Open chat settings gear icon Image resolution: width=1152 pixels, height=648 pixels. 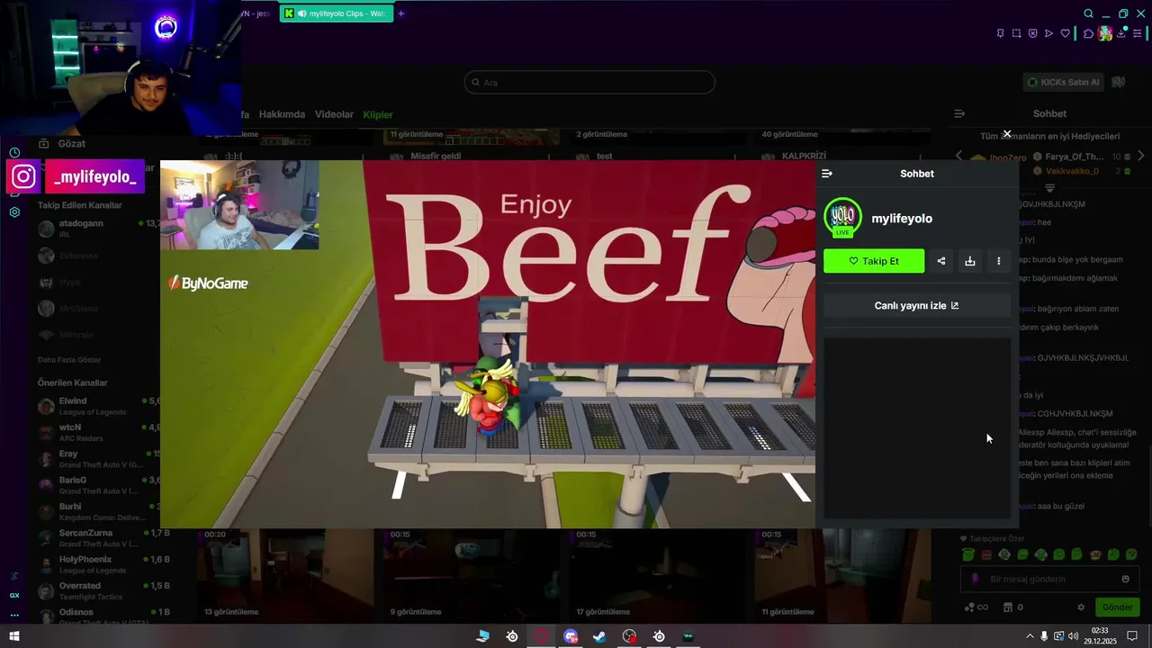1081,607
